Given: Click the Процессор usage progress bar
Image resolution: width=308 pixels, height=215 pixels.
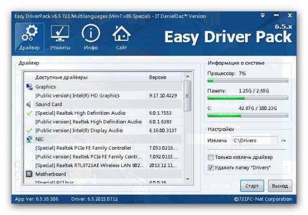Looking at the screenshot, I should 248,81.
